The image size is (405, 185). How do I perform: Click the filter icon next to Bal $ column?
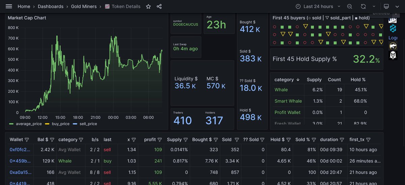point(52,140)
